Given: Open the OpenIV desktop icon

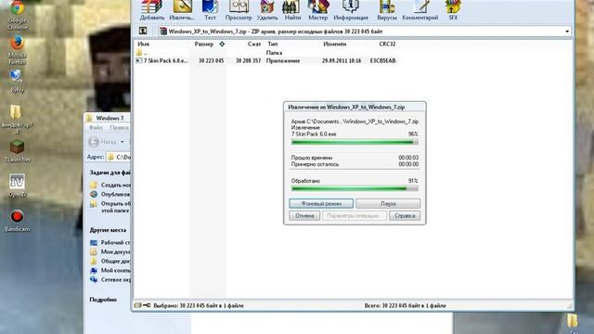Looking at the screenshot, I should pyautogui.click(x=17, y=186).
